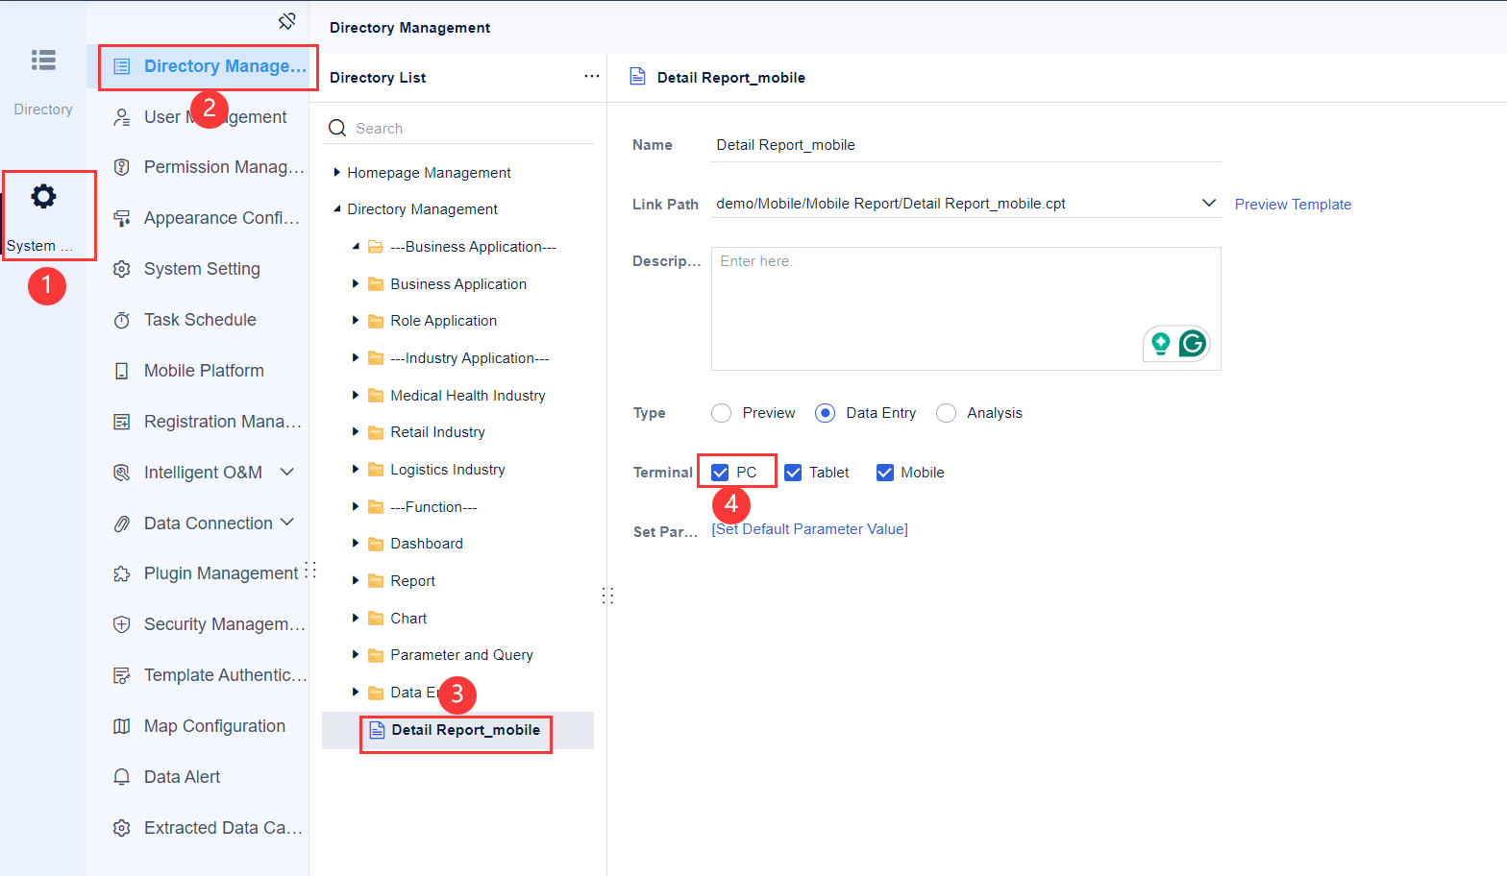Open the Directory list icon in left rail
The height and width of the screenshot is (876, 1507).
pyautogui.click(x=43, y=61)
